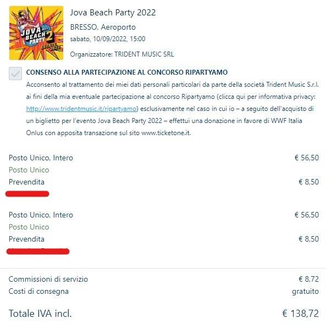
Task: Click the € 138,72 total amount
Action: 300,313
